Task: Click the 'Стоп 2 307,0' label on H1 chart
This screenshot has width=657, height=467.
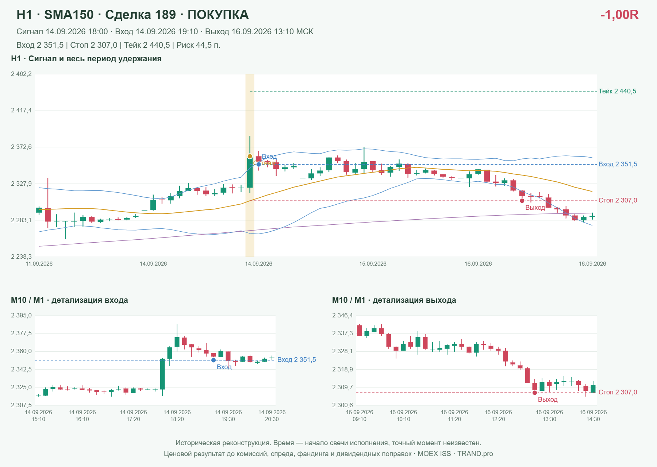Action: [618, 200]
